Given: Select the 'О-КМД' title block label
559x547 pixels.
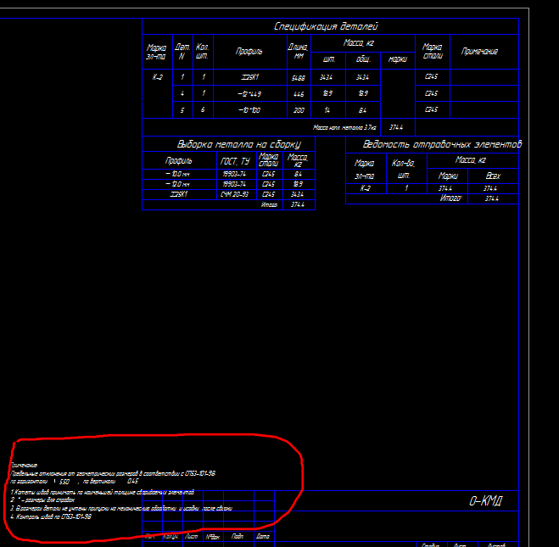Looking at the screenshot, I should click(485, 501).
